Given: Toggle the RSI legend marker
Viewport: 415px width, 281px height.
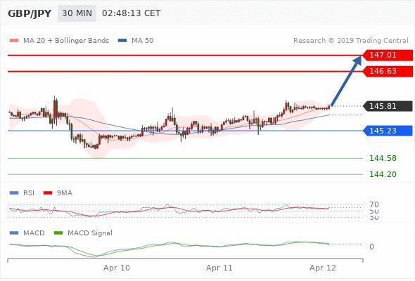Looking at the screenshot, I should (14, 192).
